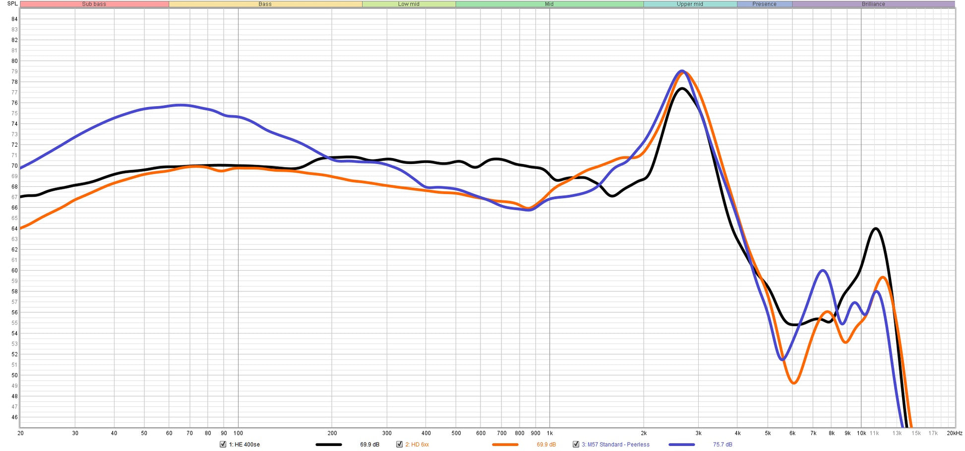Screen dimensions: 965x451
Task: Click the Upper mid band header
Action: [690, 4]
